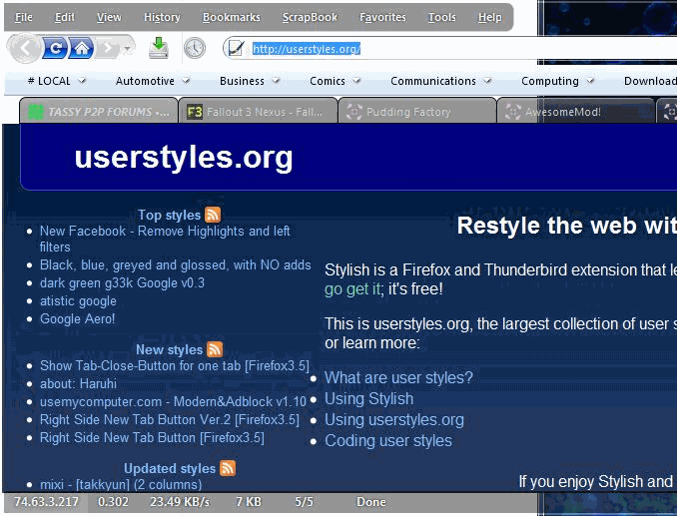The width and height of the screenshot is (677, 516).
Task: Open the History clock icon
Action: coord(195,48)
